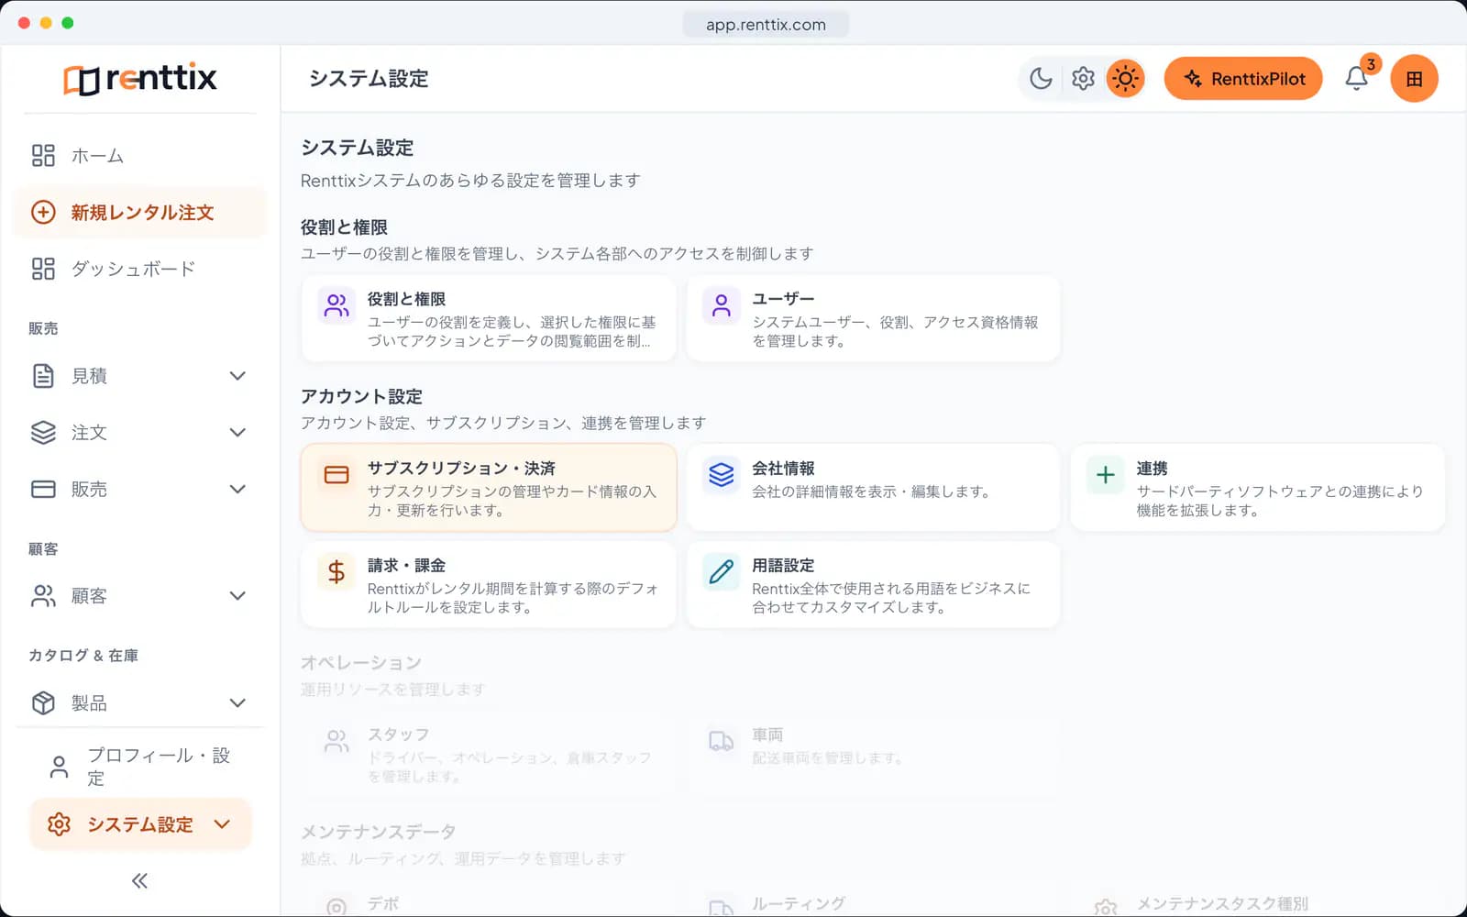Viewport: 1467px width, 917px height.
Task: Expand 販売 menu chevron
Action: pyautogui.click(x=237, y=490)
